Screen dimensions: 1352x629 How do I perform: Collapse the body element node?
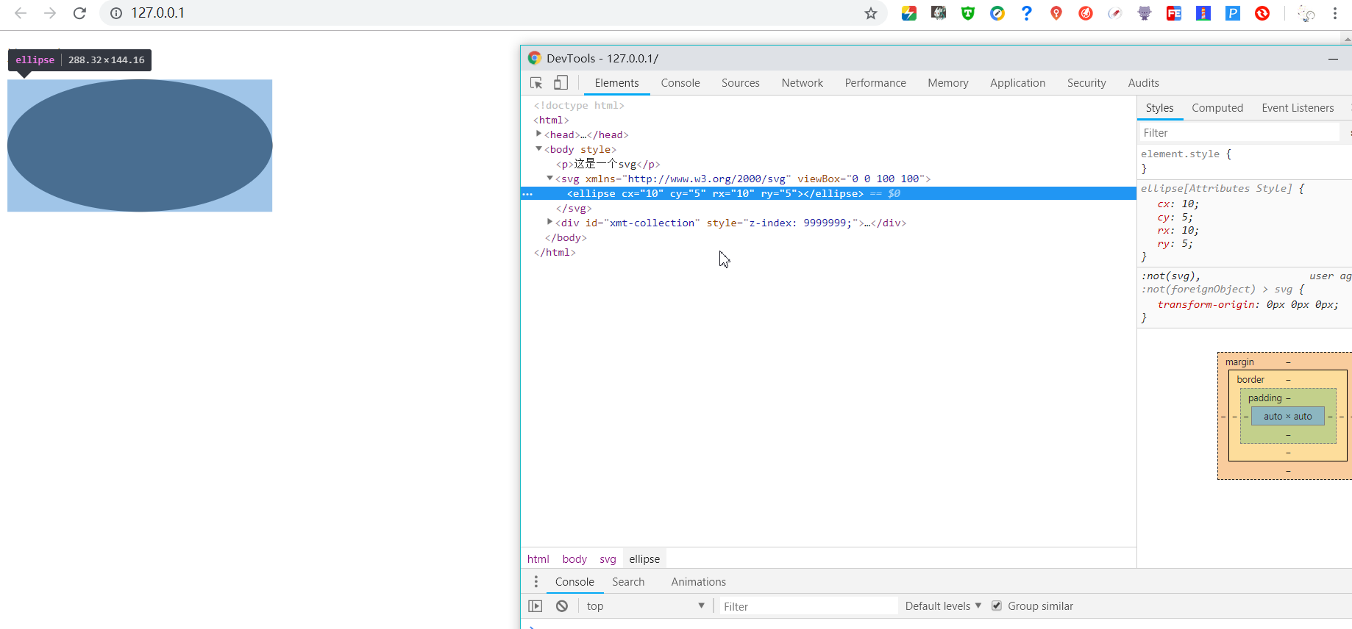(x=539, y=149)
